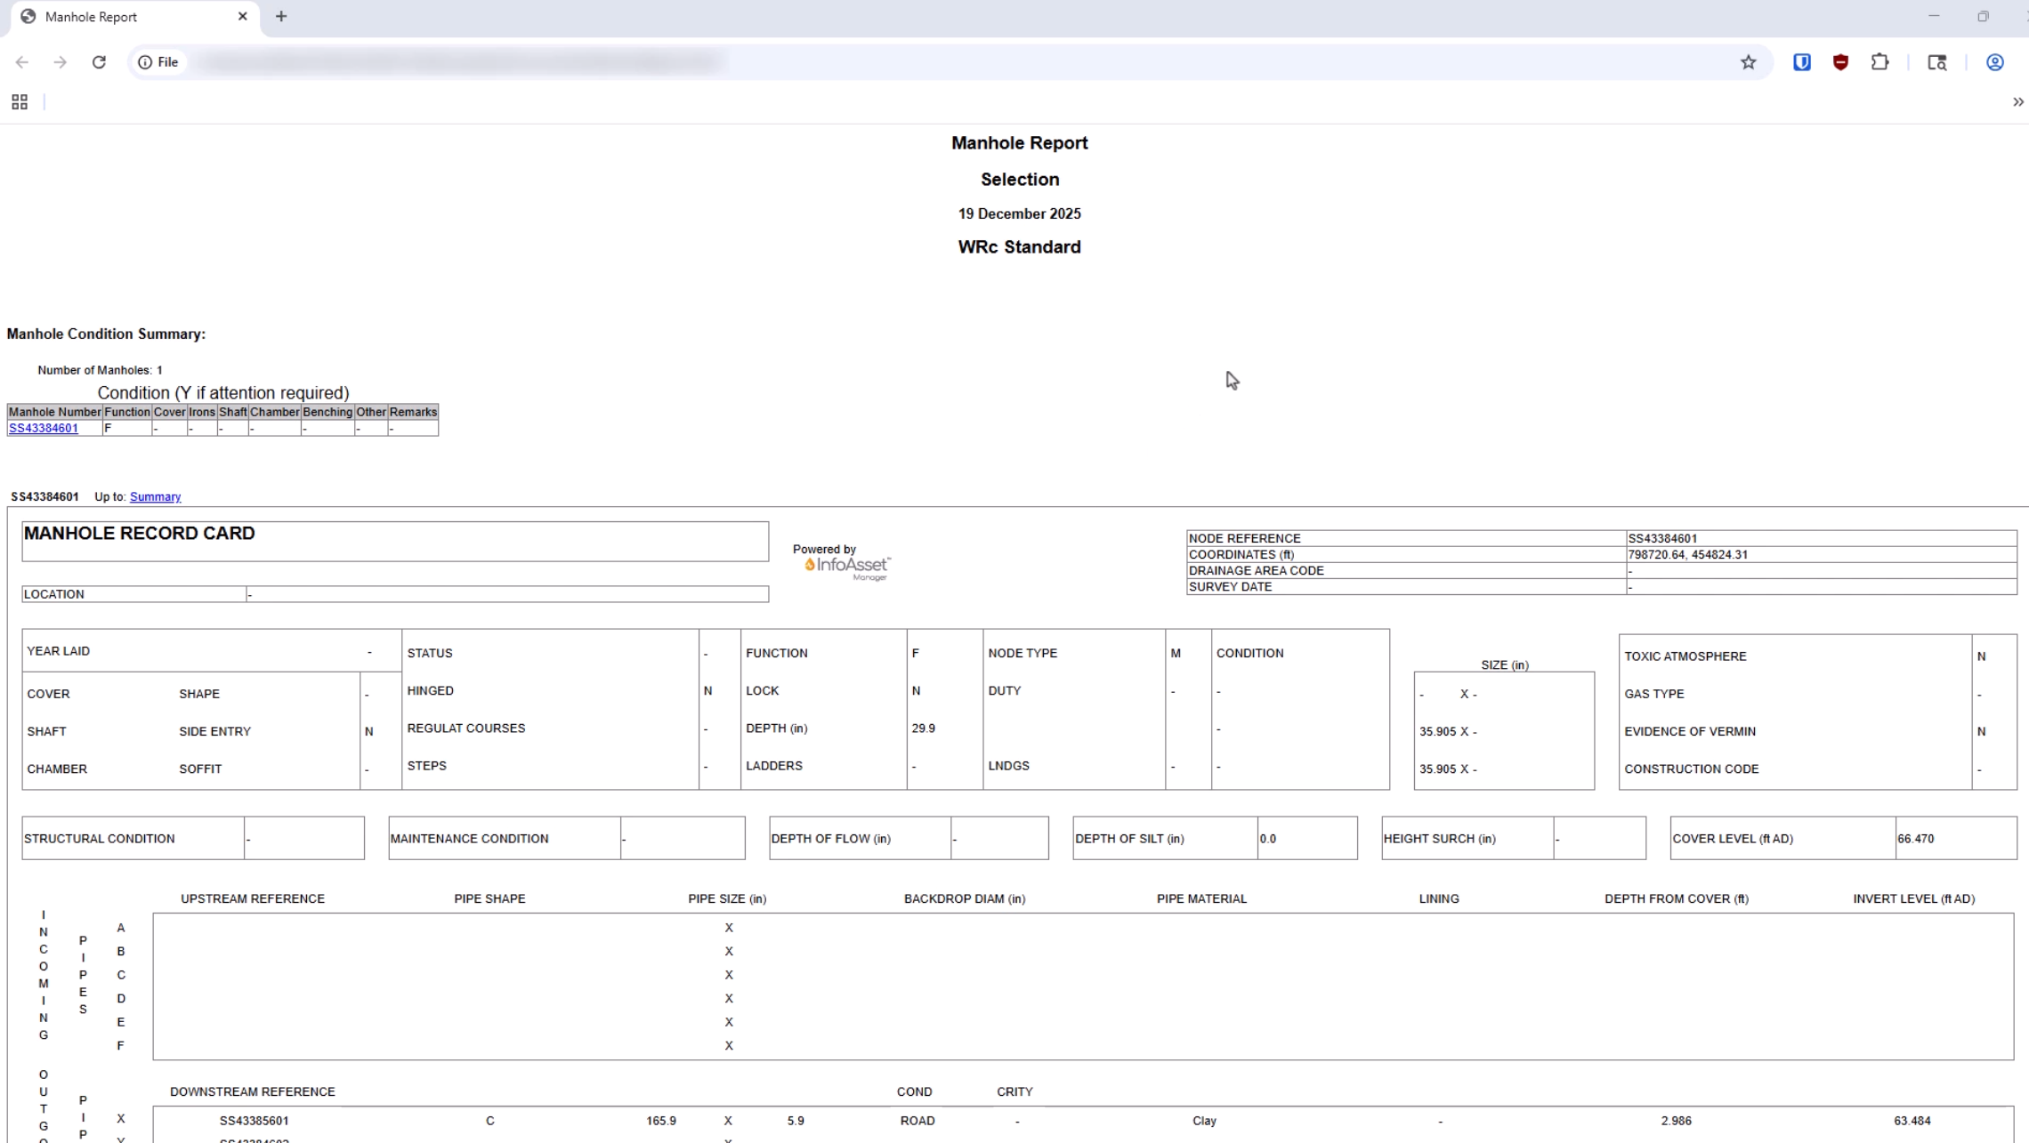Click the forward navigation arrow
This screenshot has height=1143, width=2029.
pos(61,61)
